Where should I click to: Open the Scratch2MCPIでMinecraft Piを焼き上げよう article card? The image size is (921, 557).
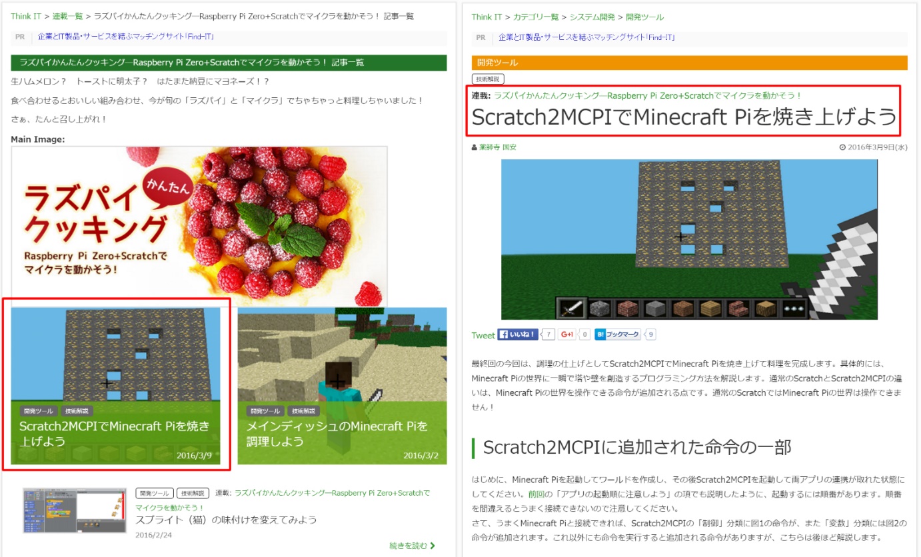(x=116, y=385)
